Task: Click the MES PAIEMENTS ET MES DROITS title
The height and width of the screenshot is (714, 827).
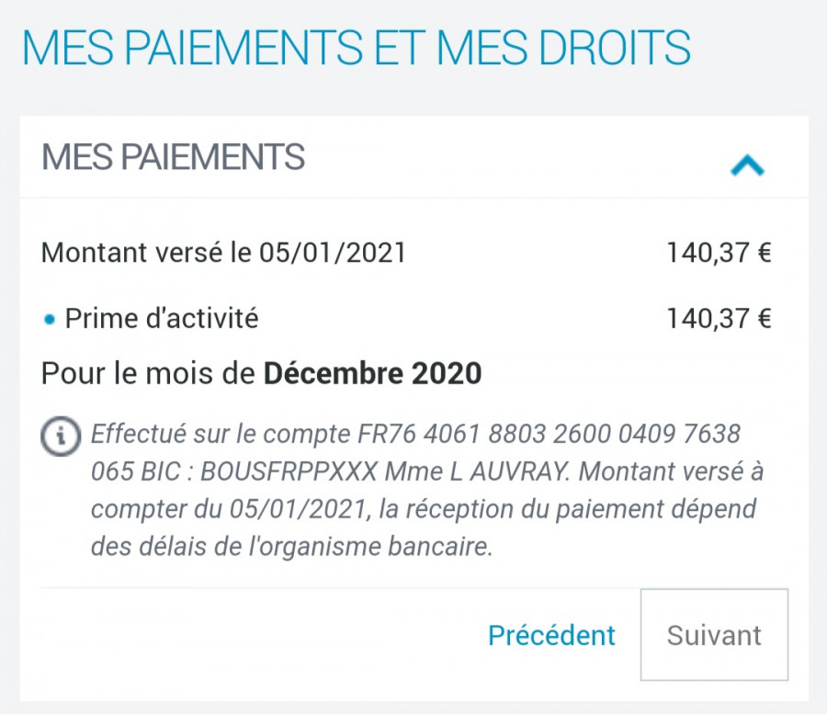Action: pos(356,48)
